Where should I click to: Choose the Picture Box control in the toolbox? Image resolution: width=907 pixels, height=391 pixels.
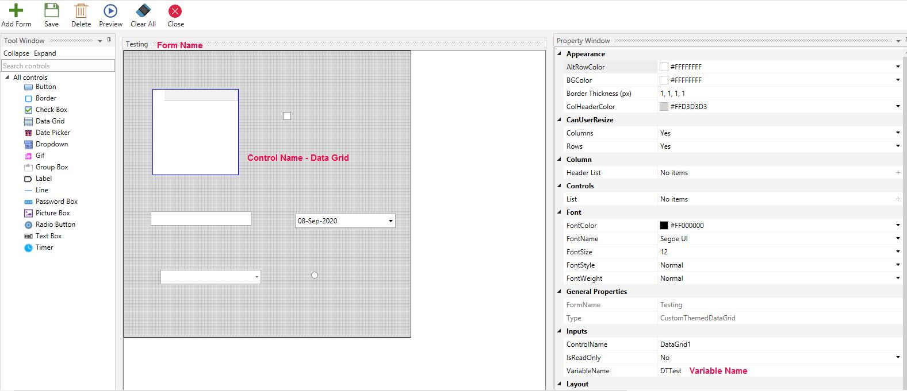tap(52, 213)
